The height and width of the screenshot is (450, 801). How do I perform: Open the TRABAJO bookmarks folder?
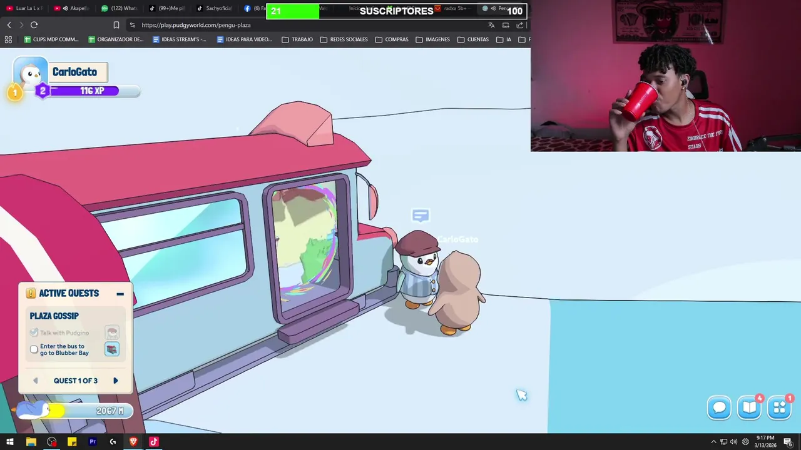pyautogui.click(x=297, y=39)
